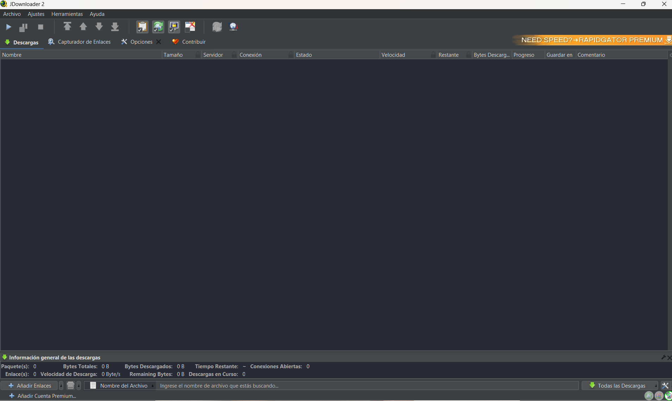Move selection to top of the list
The image size is (672, 401).
click(67, 27)
